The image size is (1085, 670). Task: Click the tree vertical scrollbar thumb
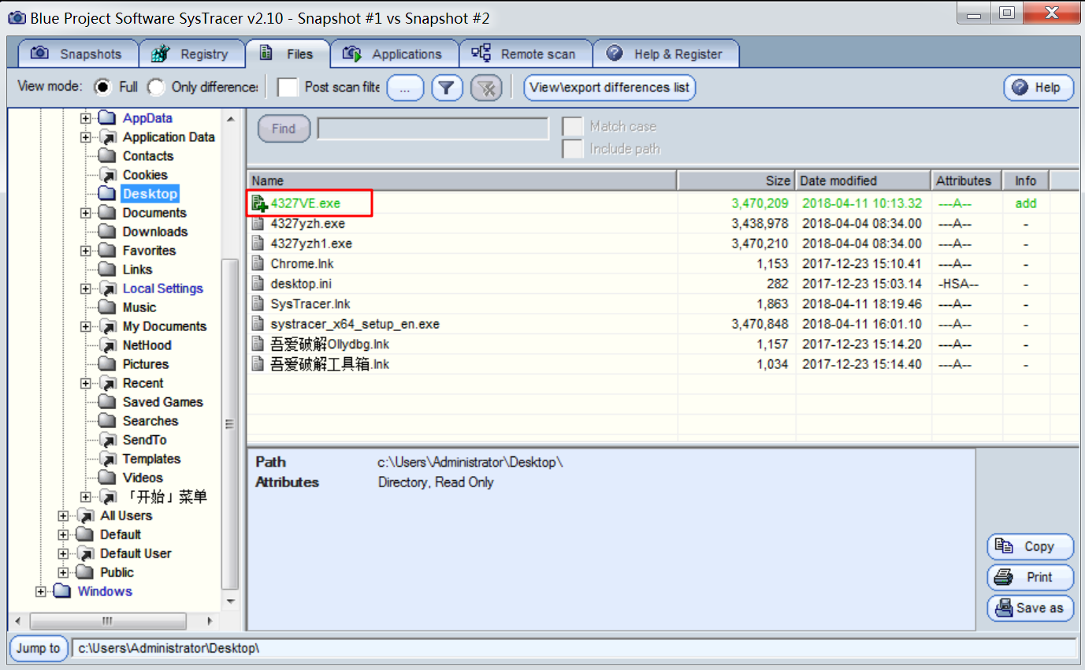[230, 423]
